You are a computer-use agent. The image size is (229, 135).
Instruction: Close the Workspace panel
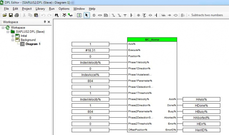click(49, 22)
